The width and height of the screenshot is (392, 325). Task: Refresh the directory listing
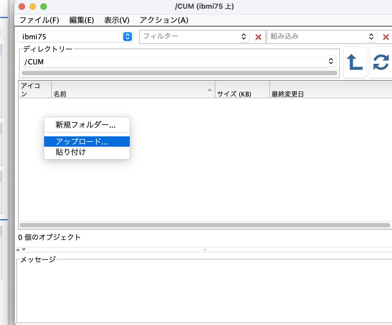click(381, 62)
